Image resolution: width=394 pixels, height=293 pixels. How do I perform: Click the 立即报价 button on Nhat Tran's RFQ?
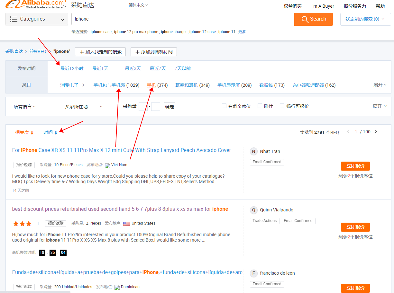pos(355,166)
